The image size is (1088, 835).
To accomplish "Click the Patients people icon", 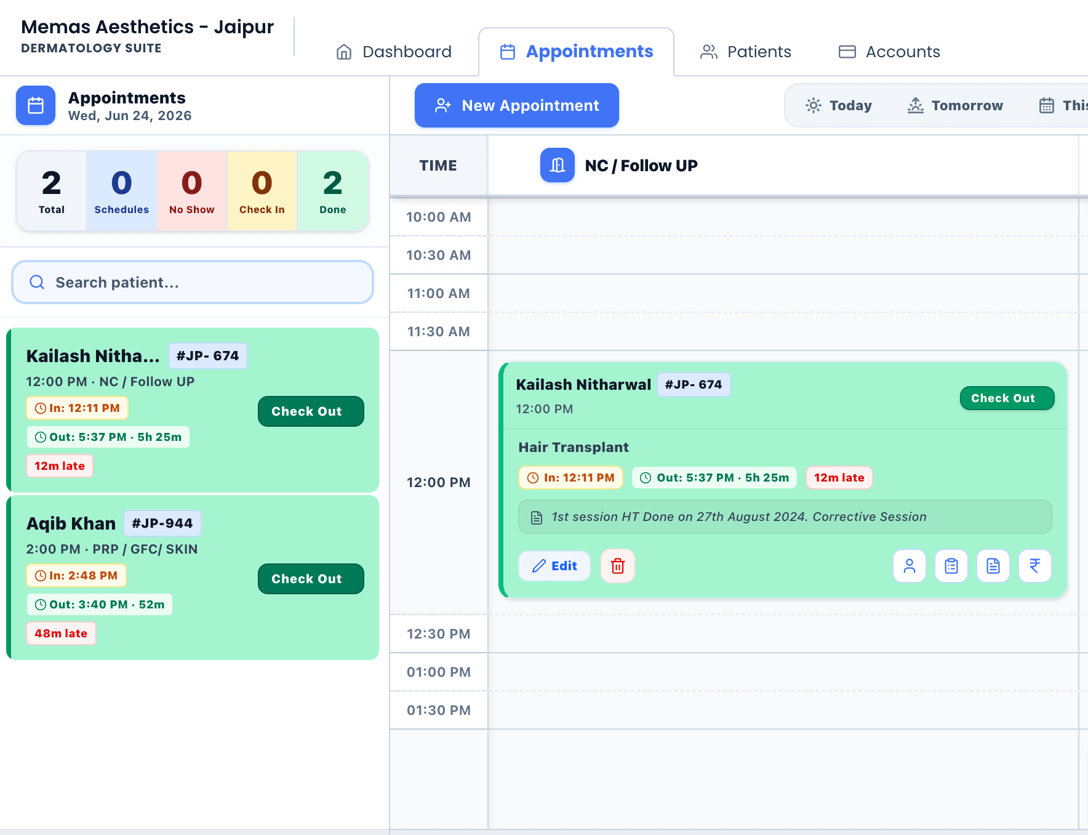I will [x=709, y=52].
